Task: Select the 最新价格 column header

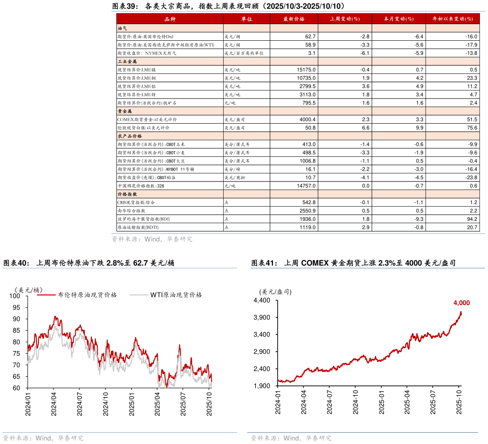Action: click(x=293, y=19)
